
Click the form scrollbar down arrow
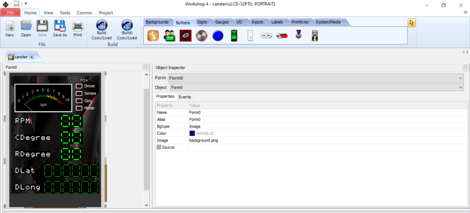tap(146, 205)
